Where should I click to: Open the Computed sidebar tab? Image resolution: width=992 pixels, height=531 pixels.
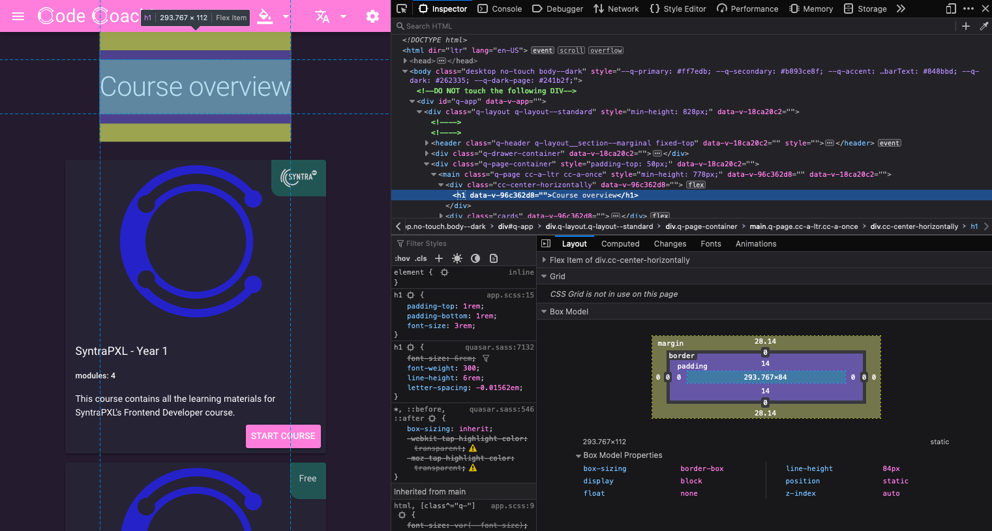(x=620, y=243)
